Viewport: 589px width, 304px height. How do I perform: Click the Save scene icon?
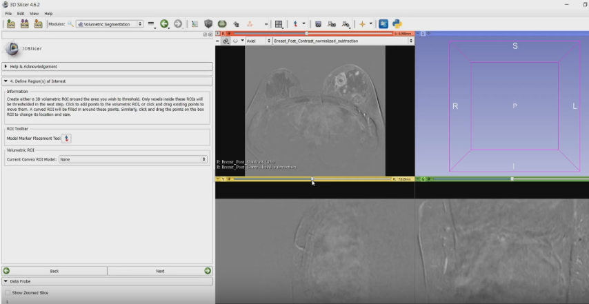click(38, 23)
